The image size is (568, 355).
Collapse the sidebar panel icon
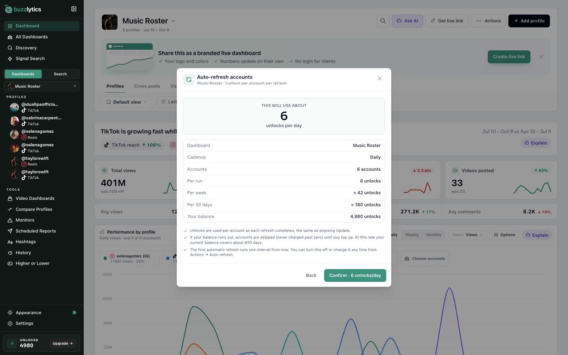pyautogui.click(x=74, y=9)
